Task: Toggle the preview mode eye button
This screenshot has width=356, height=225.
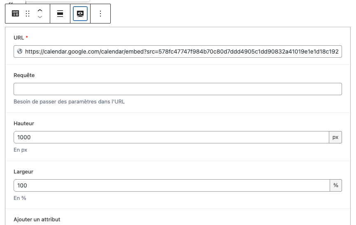Action: (80, 14)
